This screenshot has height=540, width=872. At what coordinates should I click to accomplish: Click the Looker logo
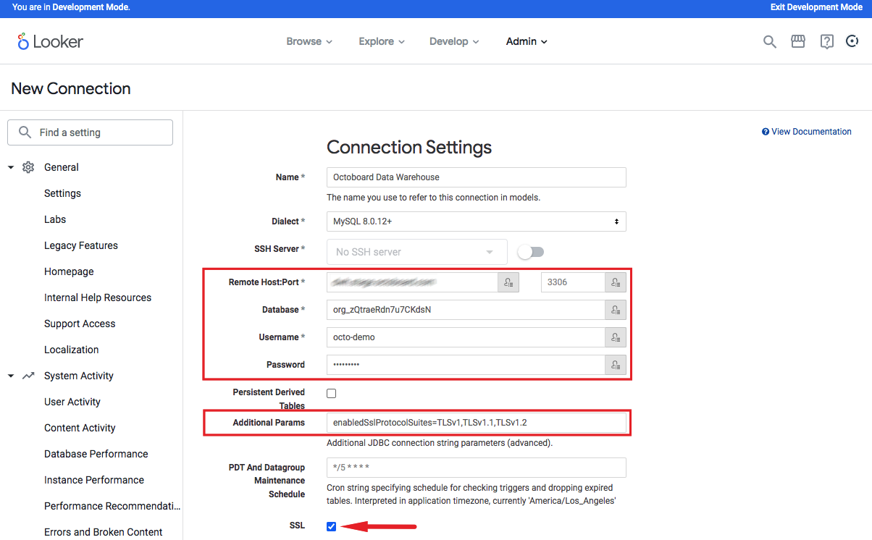pos(51,41)
